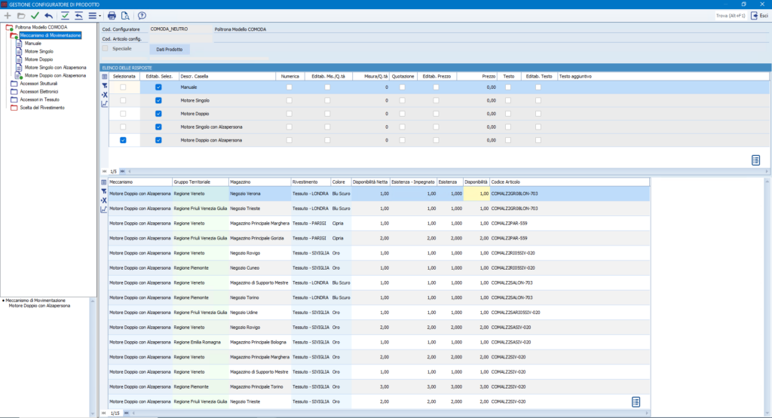Select Accessori Elettronici tree item

[x=39, y=91]
